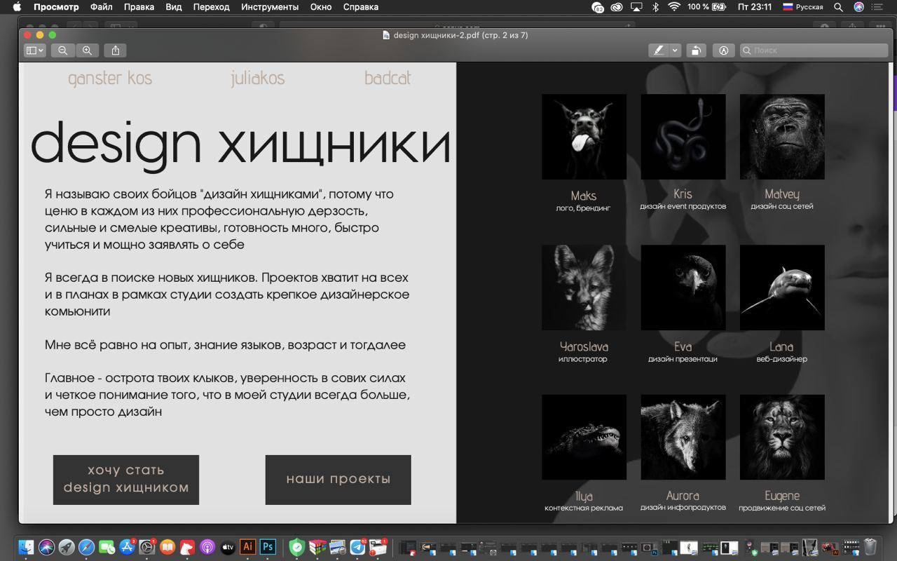Activate the highlighter pen tool
This screenshot has height=561, width=897.
[659, 50]
